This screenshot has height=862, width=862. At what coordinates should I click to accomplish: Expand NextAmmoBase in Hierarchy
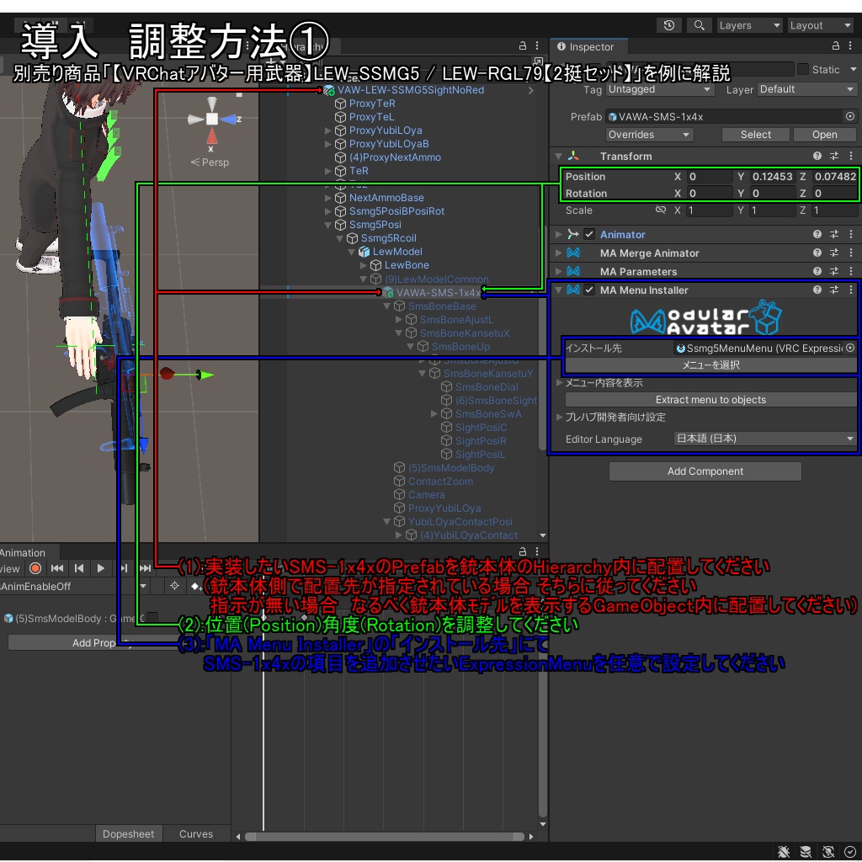(328, 197)
